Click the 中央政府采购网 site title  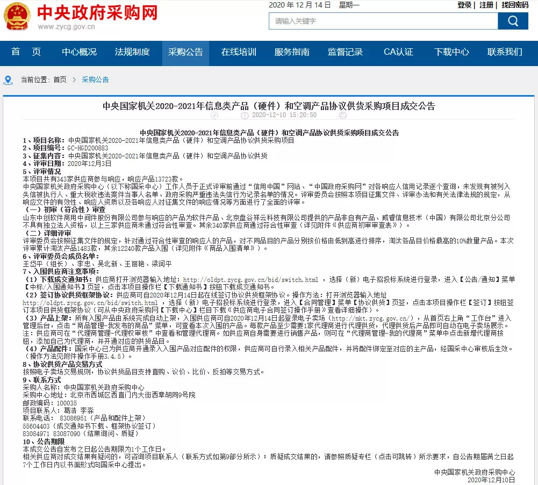pyautogui.click(x=97, y=13)
